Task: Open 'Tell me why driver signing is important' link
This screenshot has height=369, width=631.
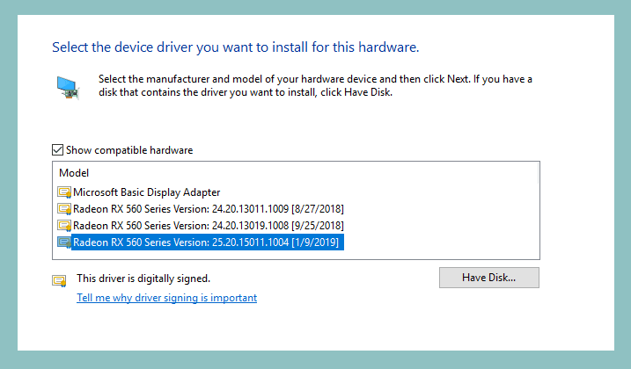Action: point(166,298)
